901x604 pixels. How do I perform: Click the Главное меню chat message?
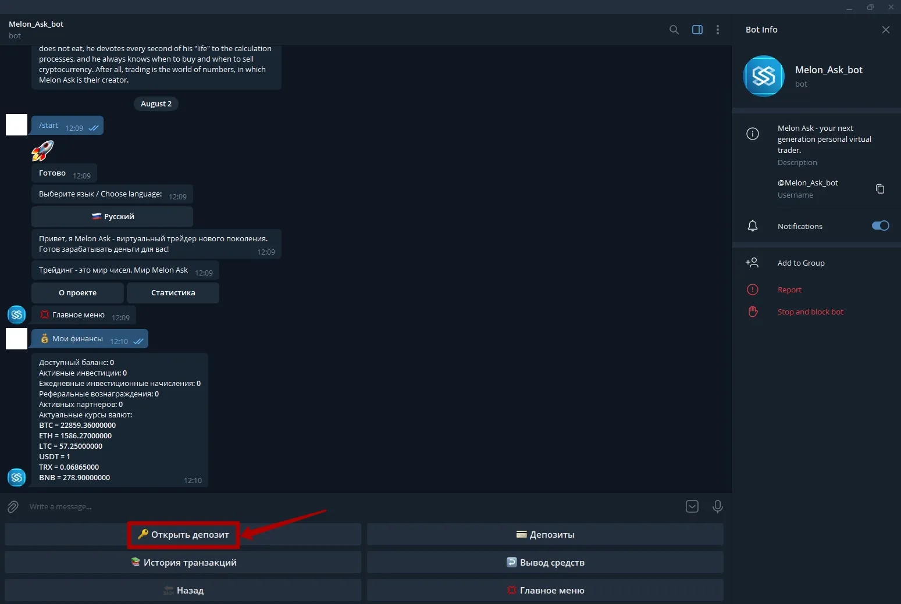coord(84,315)
